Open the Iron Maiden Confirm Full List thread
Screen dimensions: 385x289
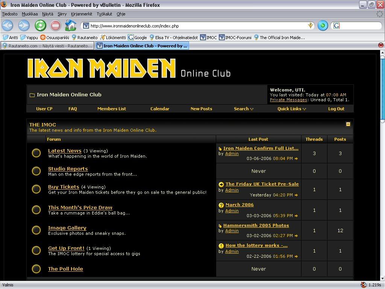click(261, 148)
